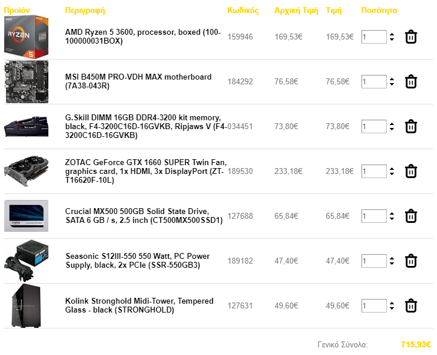The image size is (437, 355).
Task: Edit quantity field for G.Skill memory
Action: 374,127
